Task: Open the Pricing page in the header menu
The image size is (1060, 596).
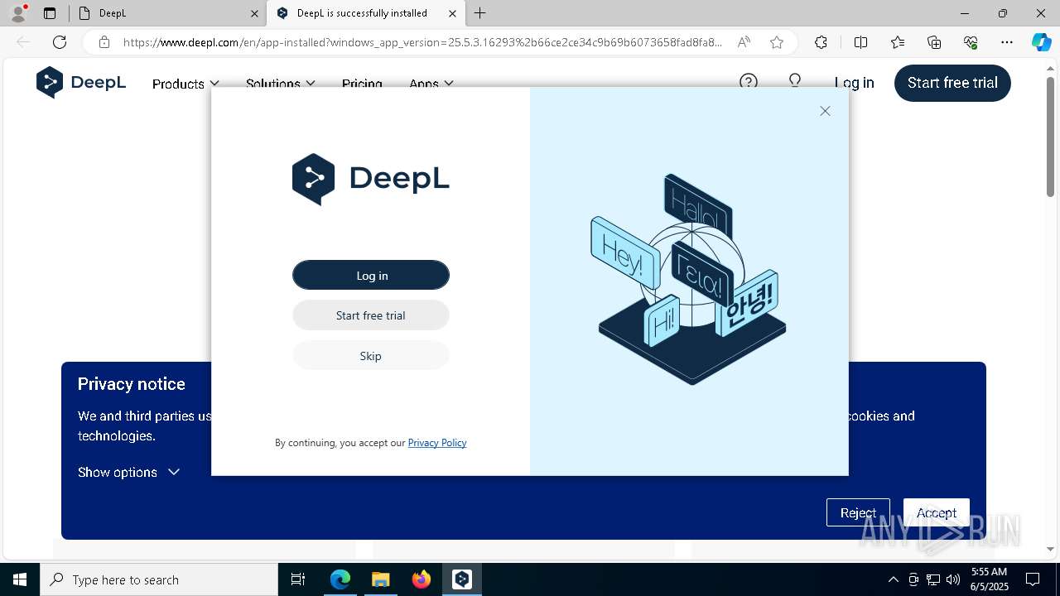Action: (362, 84)
